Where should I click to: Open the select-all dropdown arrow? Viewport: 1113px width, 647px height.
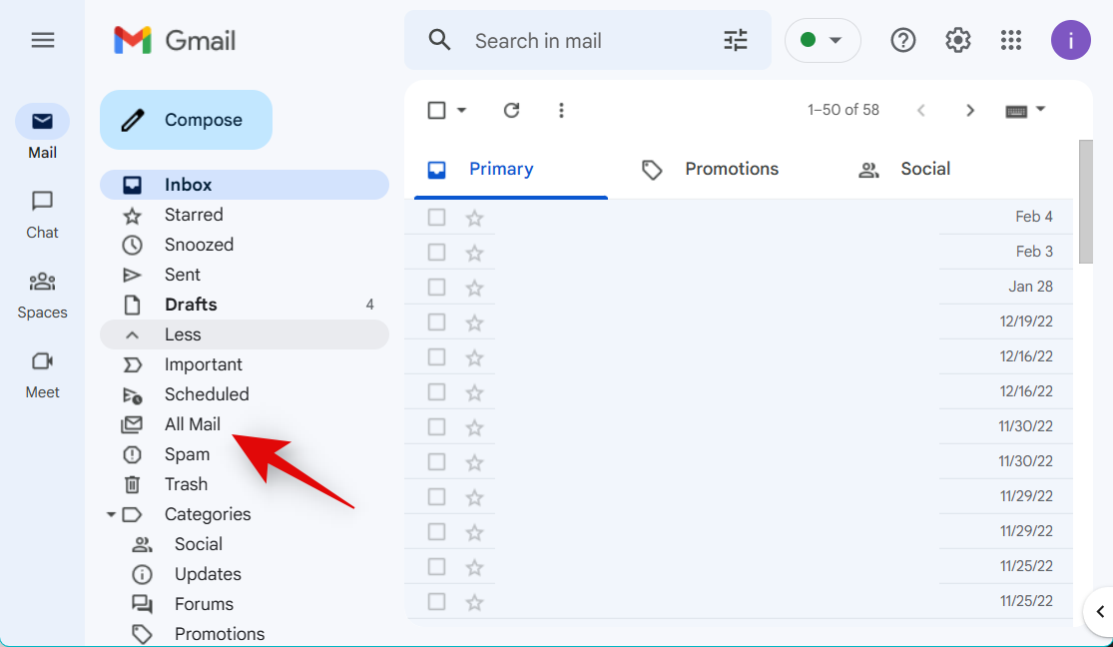coord(462,110)
